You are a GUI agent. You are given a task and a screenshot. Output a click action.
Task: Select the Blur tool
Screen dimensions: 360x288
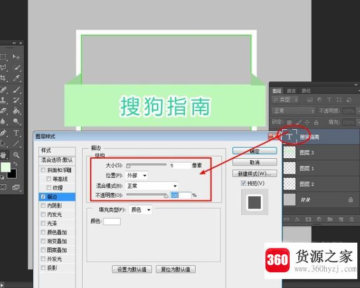[3, 121]
